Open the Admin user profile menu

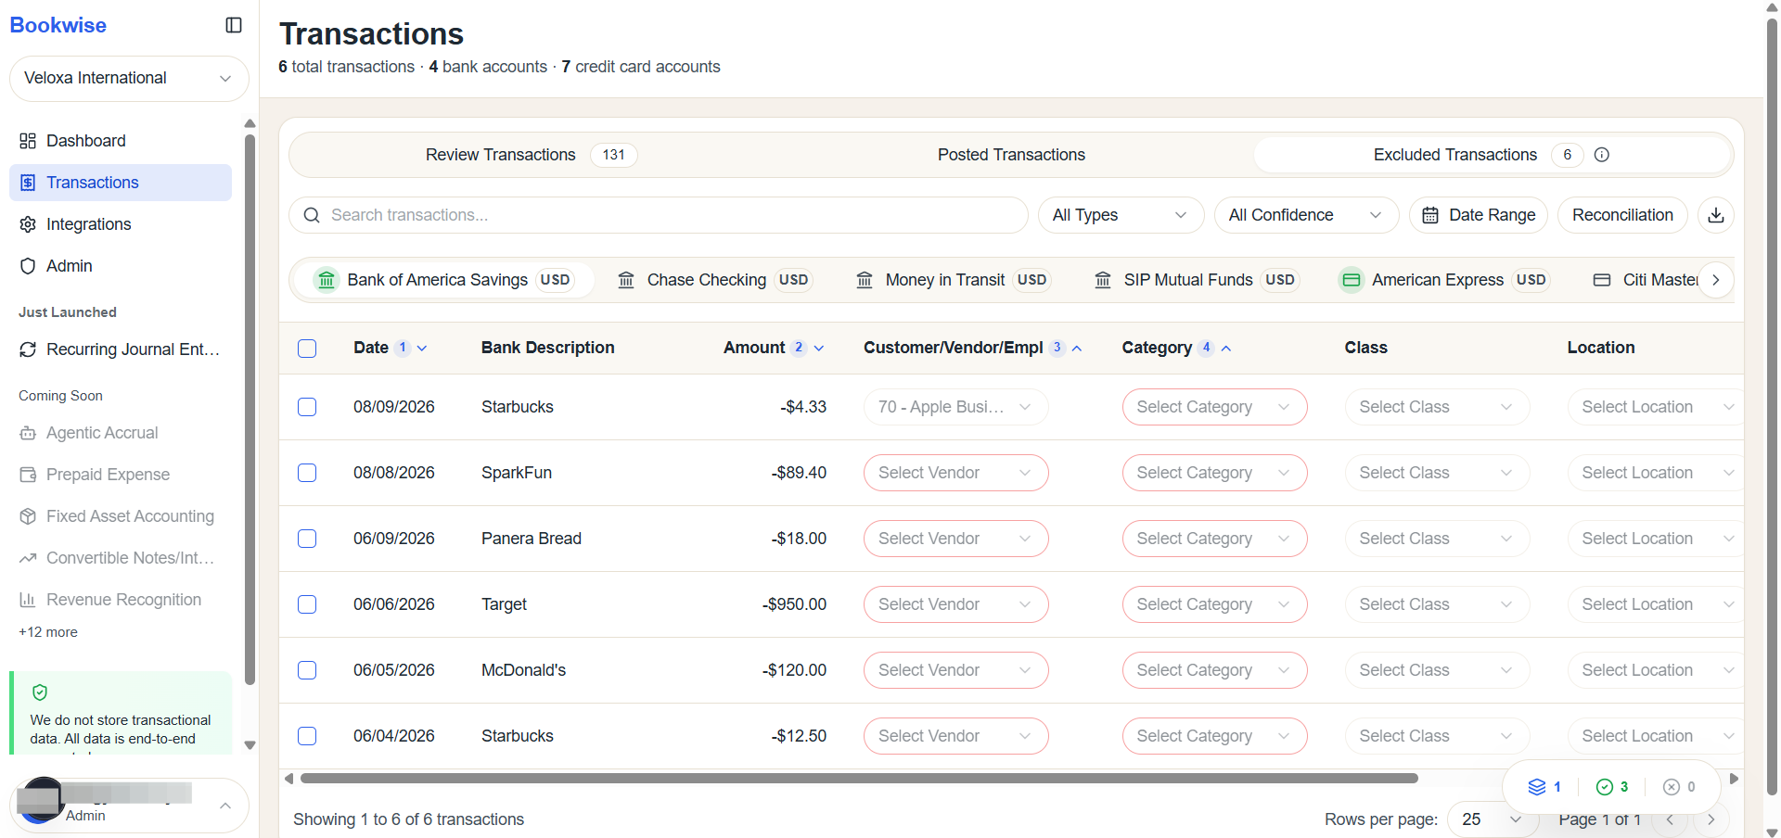point(129,806)
